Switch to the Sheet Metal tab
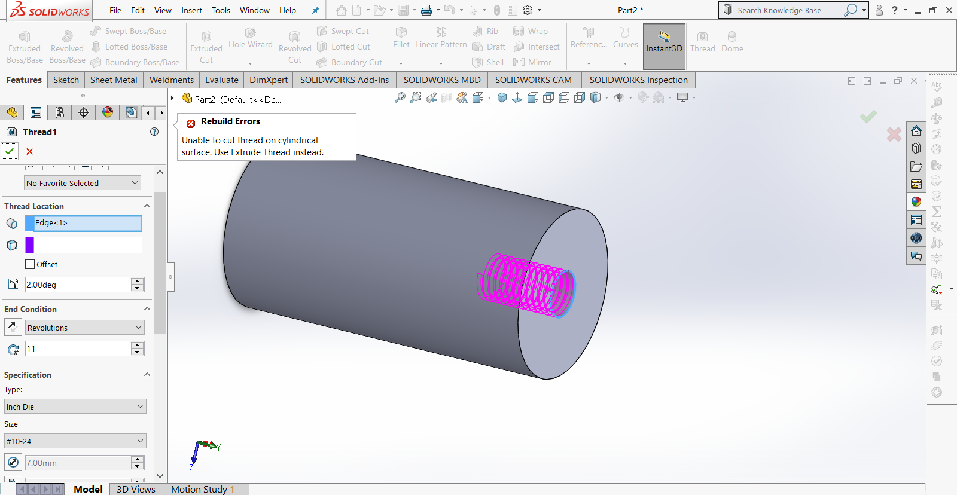 [x=114, y=80]
